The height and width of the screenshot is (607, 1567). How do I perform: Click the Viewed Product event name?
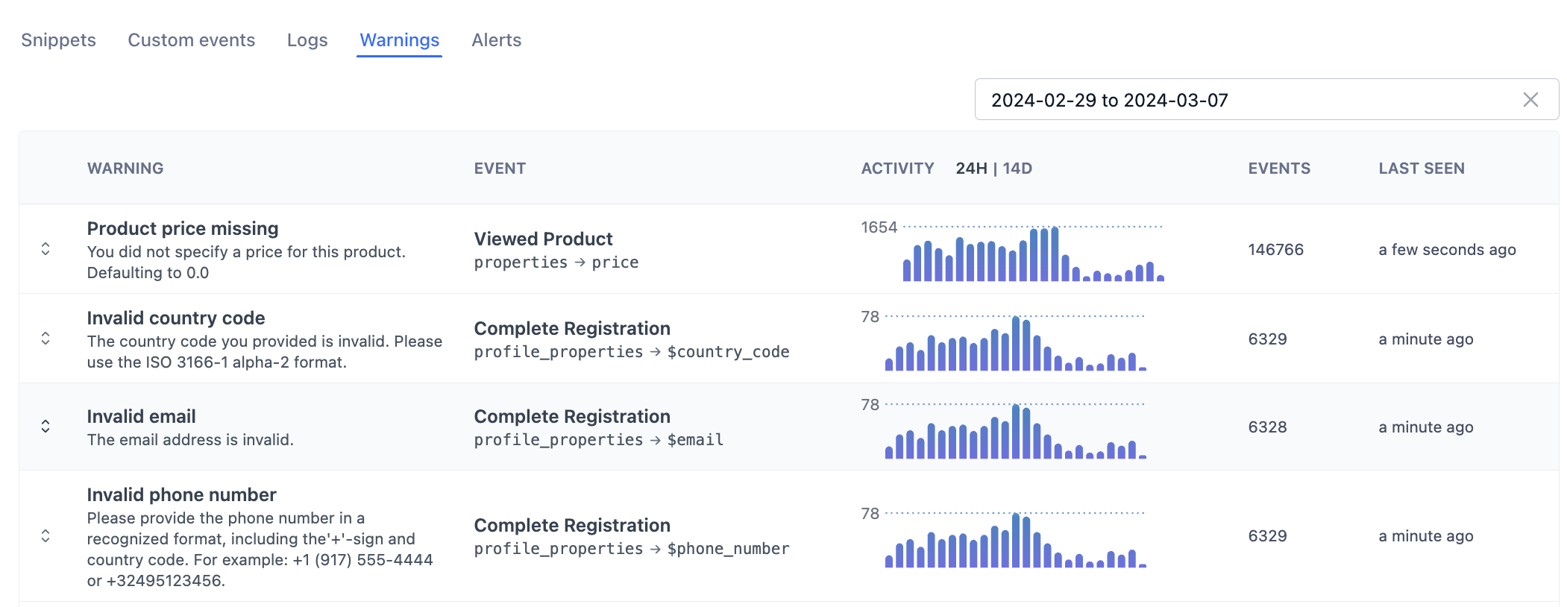[x=543, y=239]
